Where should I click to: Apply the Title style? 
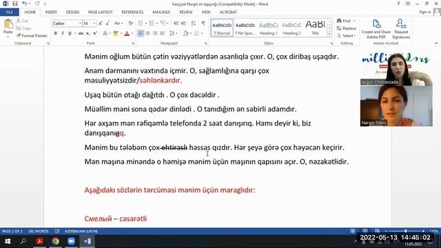click(316, 28)
